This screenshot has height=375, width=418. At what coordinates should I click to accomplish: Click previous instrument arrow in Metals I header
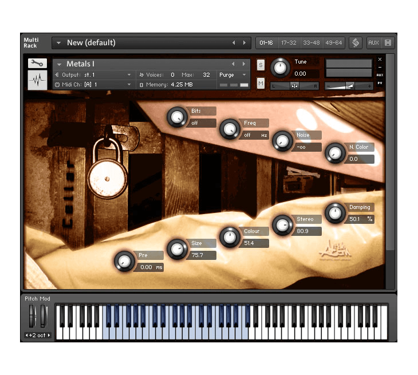(233, 64)
